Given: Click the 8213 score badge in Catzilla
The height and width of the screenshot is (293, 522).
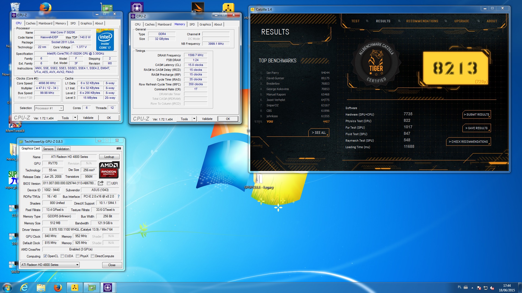Looking at the screenshot, I should (x=455, y=68).
